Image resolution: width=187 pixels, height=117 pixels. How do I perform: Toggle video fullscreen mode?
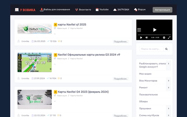point(169,38)
